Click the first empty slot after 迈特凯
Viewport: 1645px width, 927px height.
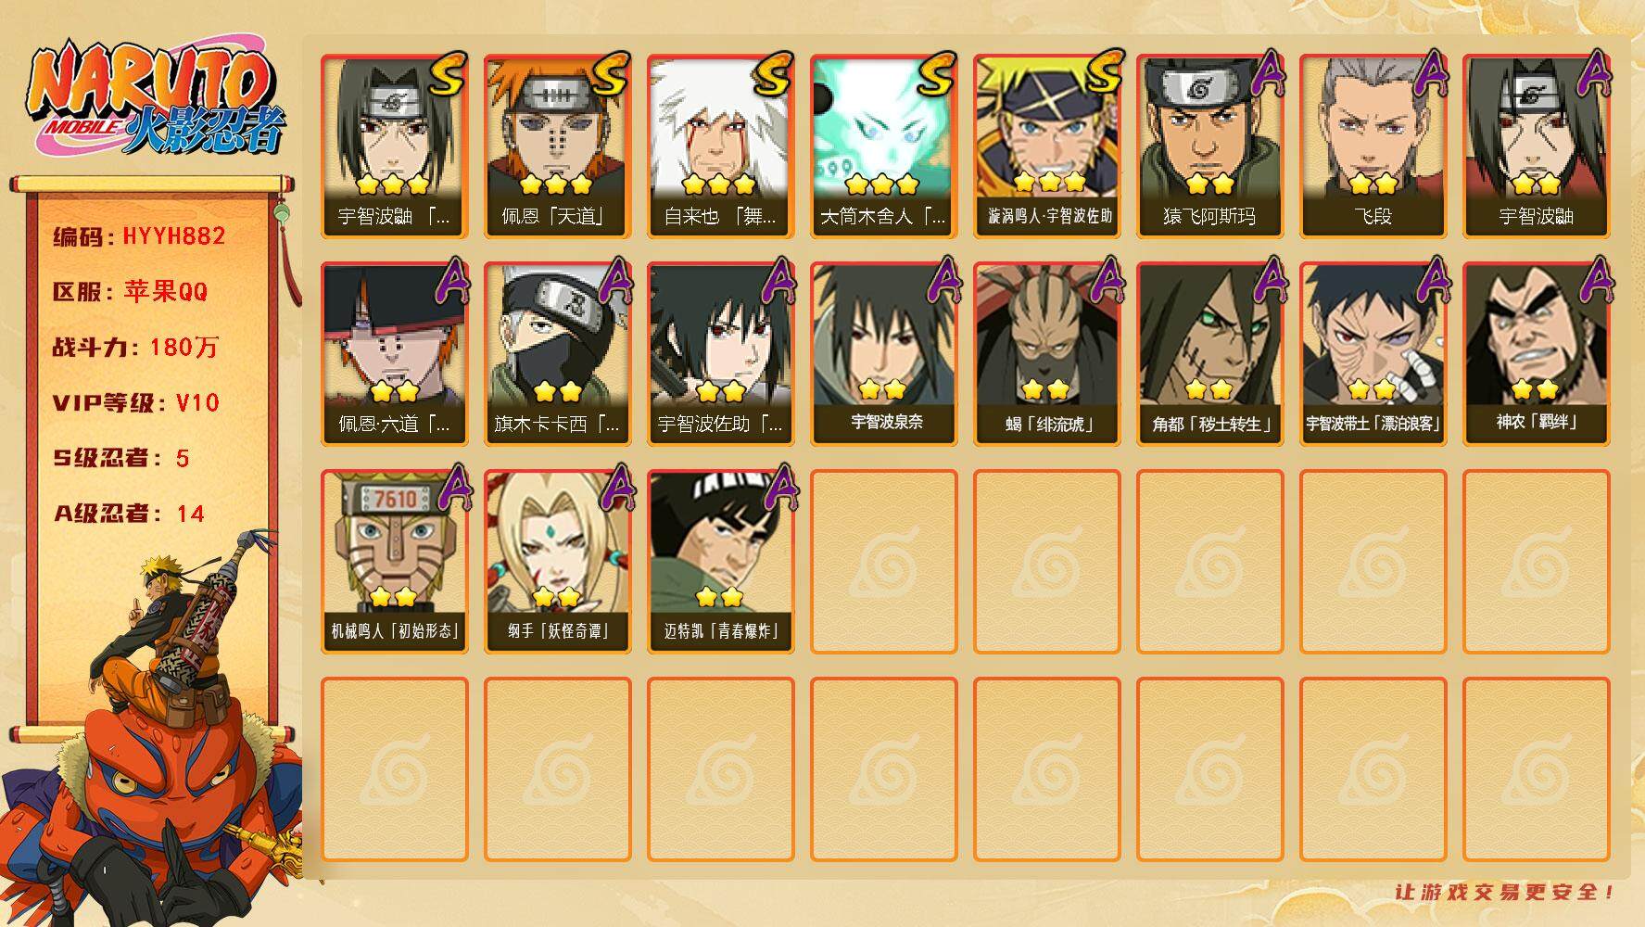tap(883, 562)
